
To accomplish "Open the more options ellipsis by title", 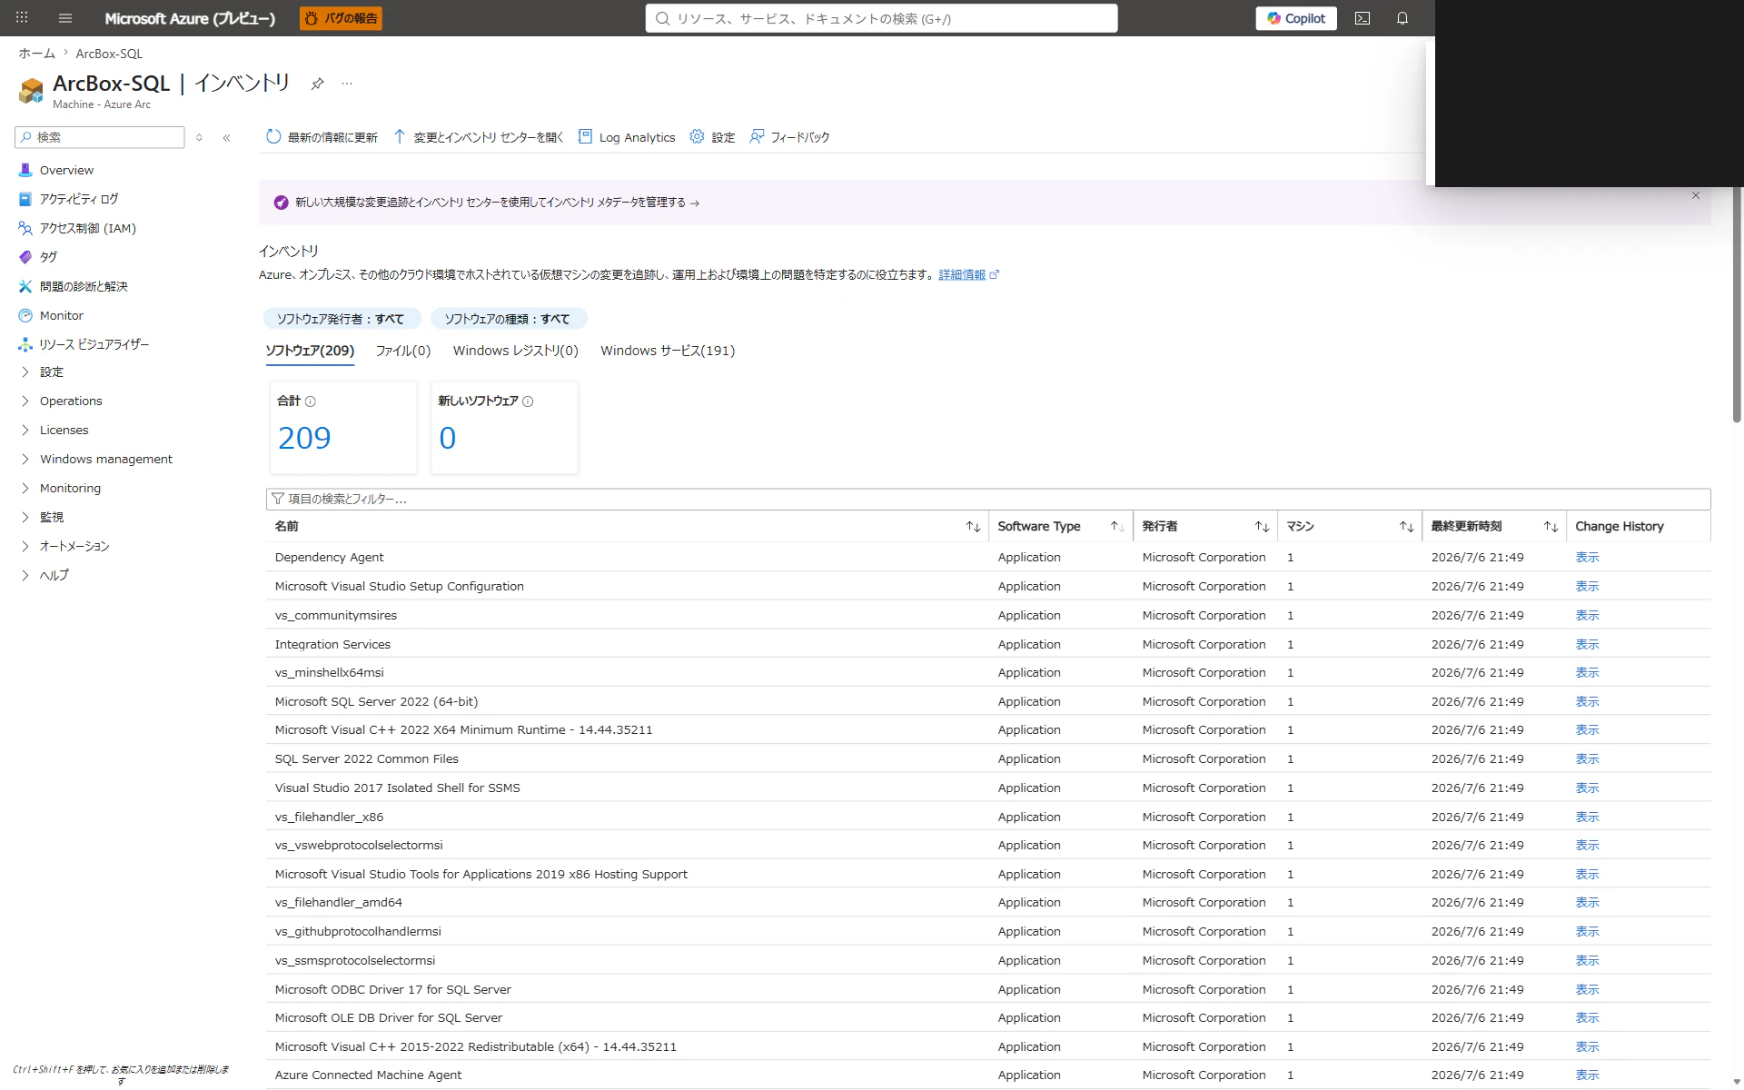I will (x=347, y=84).
